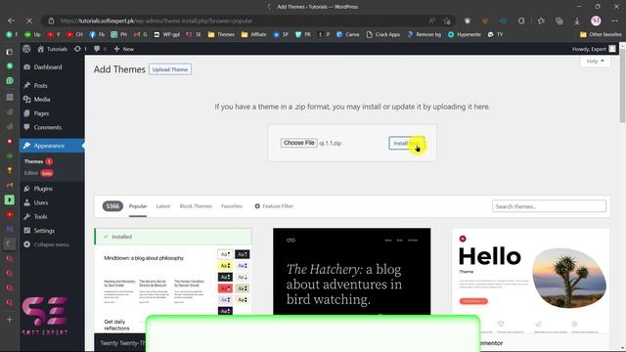Switch to the Latest themes tab
626x352 pixels.
click(x=163, y=206)
